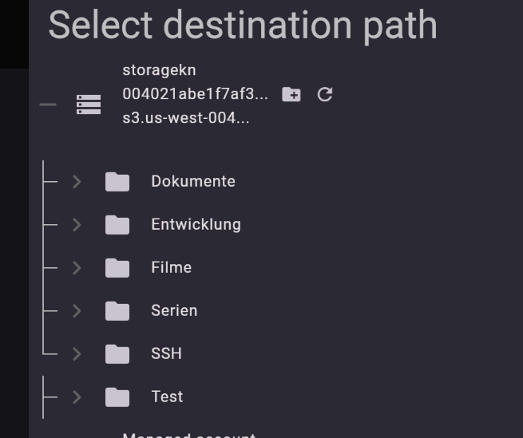The height and width of the screenshot is (438, 523).
Task: Expand the Filme folder chevron
Action: [x=77, y=268]
